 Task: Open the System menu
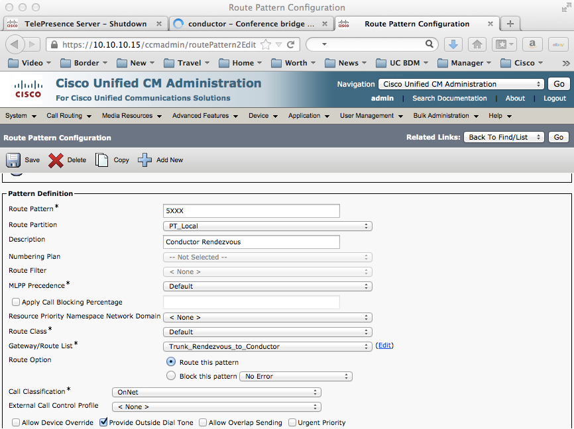[21, 116]
